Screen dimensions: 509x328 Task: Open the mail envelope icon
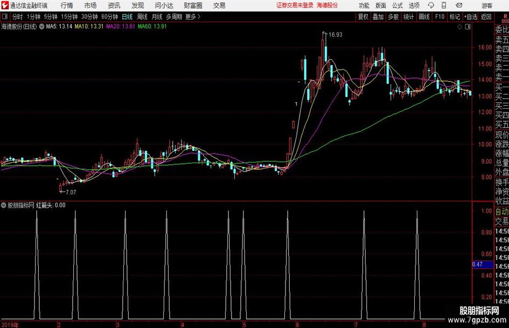click(459, 5)
